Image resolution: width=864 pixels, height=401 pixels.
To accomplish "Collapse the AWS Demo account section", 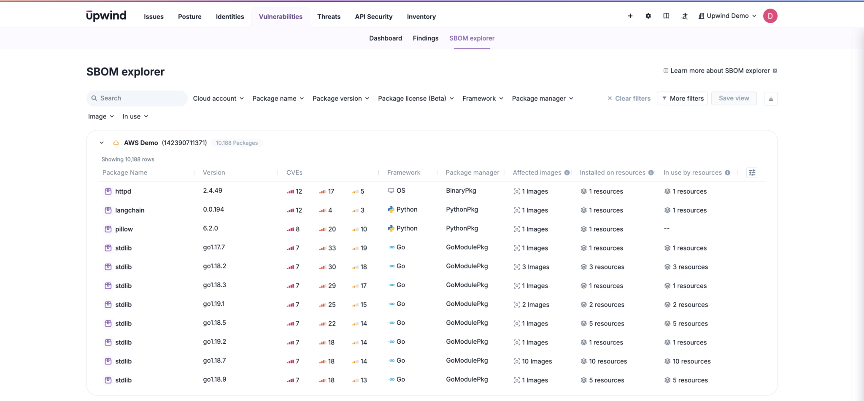I will point(101,143).
